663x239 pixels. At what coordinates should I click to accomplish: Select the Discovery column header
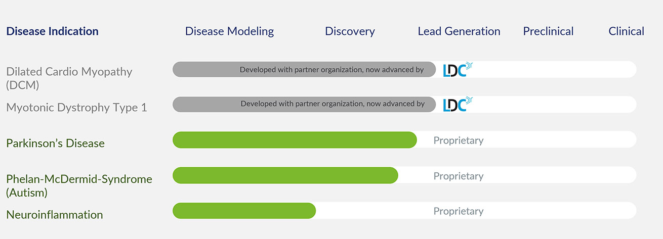pos(350,31)
